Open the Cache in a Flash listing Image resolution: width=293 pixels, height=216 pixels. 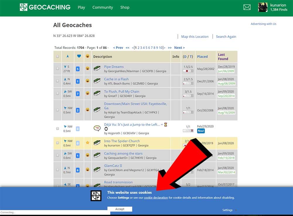tap(116, 79)
